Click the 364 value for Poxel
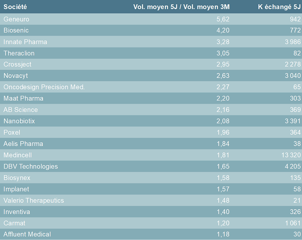Screen dimensions: 302x240 pos(296,132)
